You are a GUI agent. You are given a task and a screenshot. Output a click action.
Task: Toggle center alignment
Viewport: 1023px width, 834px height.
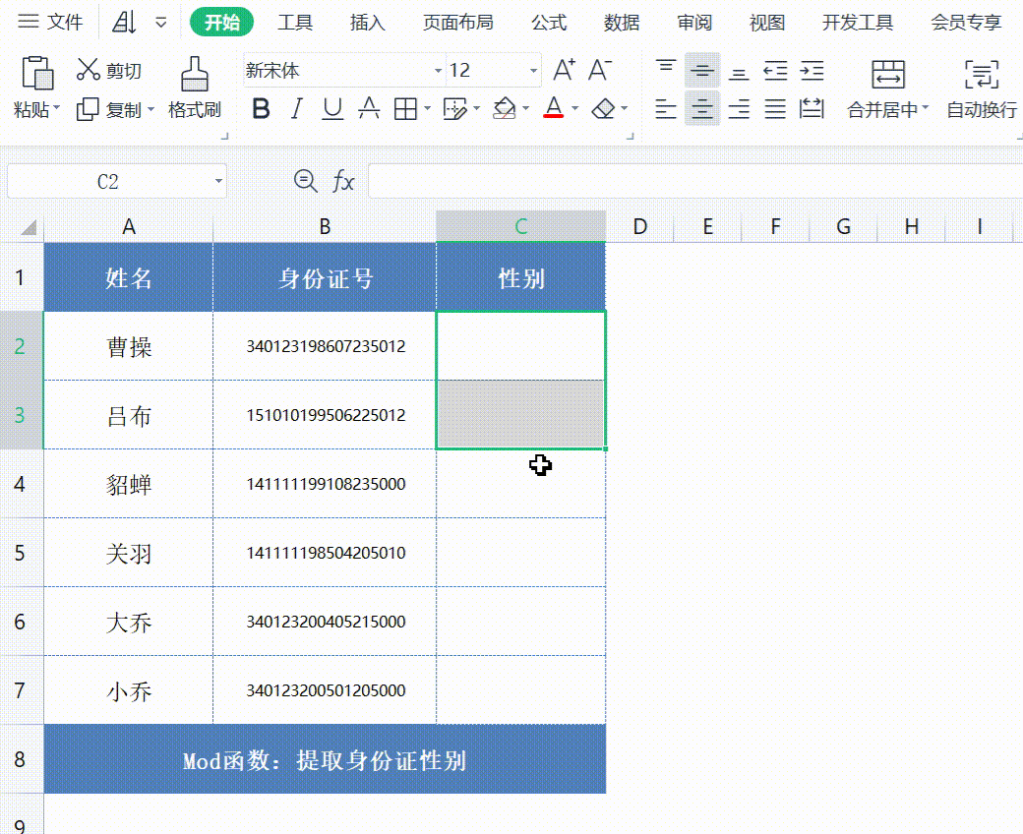tap(701, 108)
